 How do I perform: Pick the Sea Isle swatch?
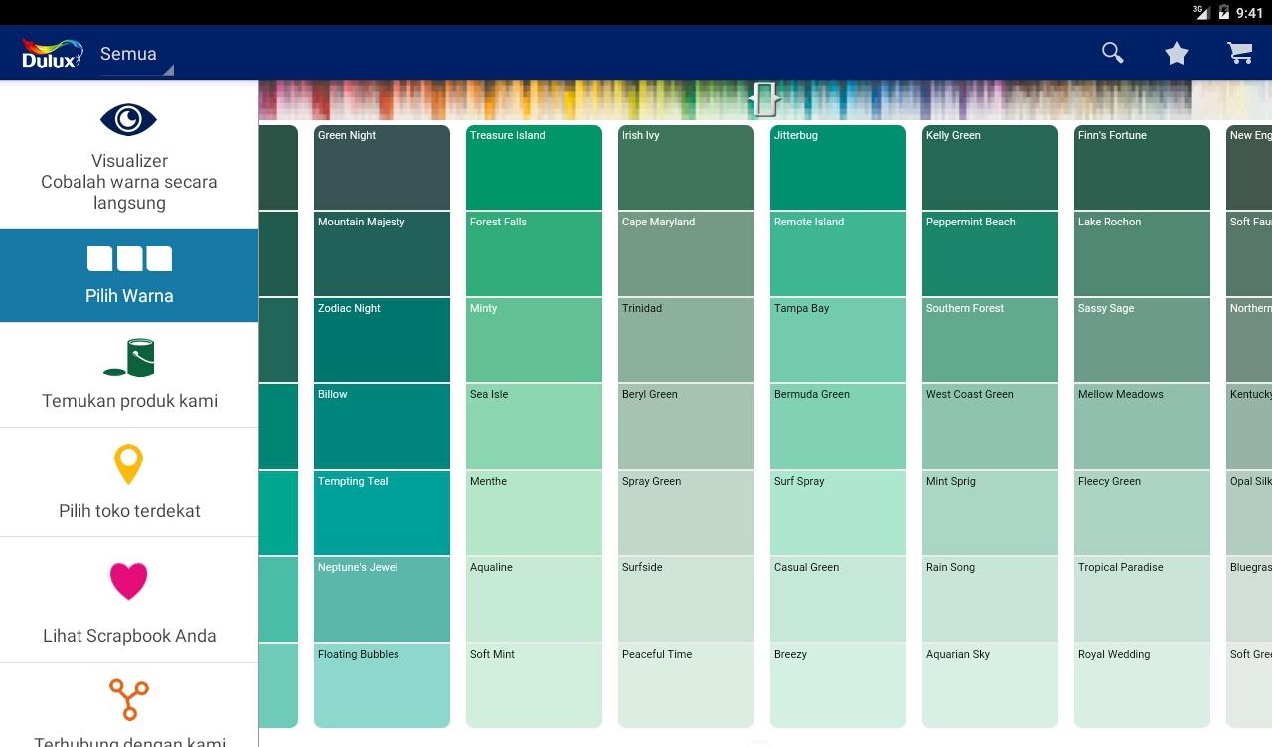(534, 427)
